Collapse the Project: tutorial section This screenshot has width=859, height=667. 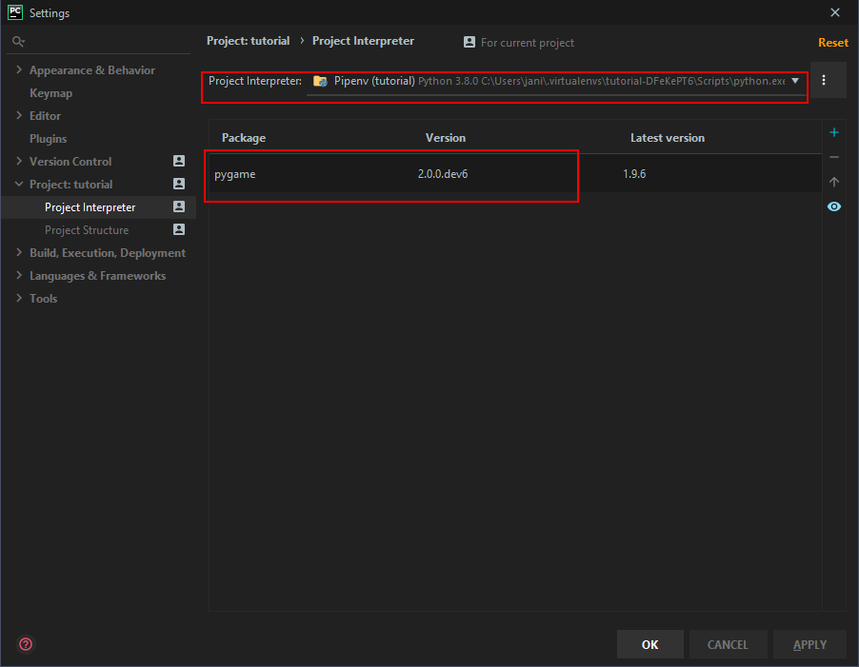19,184
